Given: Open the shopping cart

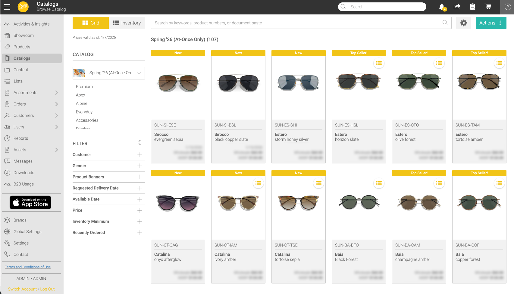Looking at the screenshot, I should pyautogui.click(x=488, y=6).
